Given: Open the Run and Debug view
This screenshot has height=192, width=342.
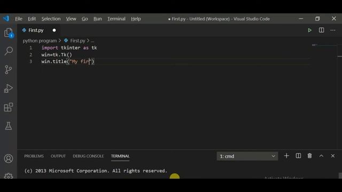Looking at the screenshot, I should click(x=9, y=89).
